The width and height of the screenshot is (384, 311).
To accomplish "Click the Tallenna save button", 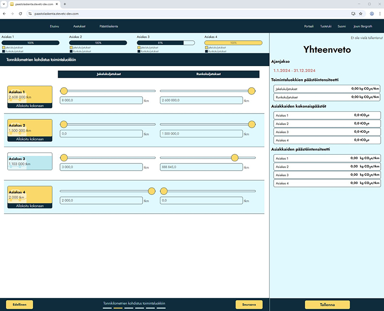I will [x=327, y=304].
